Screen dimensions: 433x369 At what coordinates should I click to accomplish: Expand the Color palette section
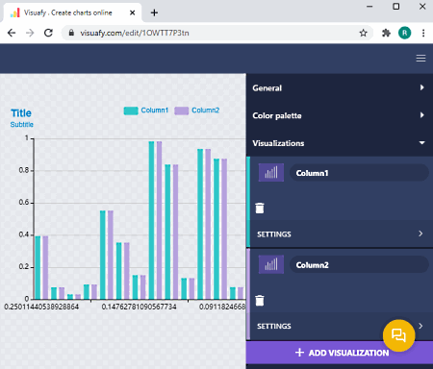(x=340, y=115)
